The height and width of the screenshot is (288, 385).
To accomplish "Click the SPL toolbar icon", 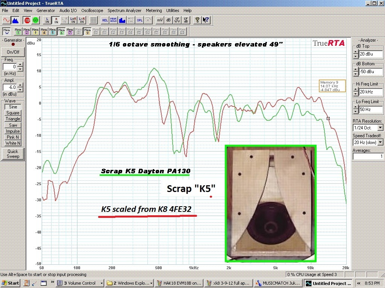I will (x=139, y=20).
